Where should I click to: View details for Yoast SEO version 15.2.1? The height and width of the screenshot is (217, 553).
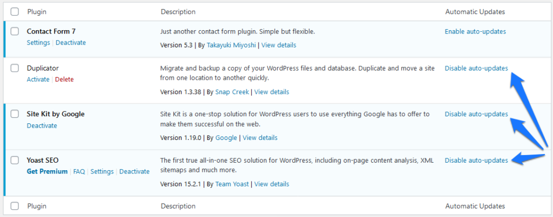[x=272, y=184]
